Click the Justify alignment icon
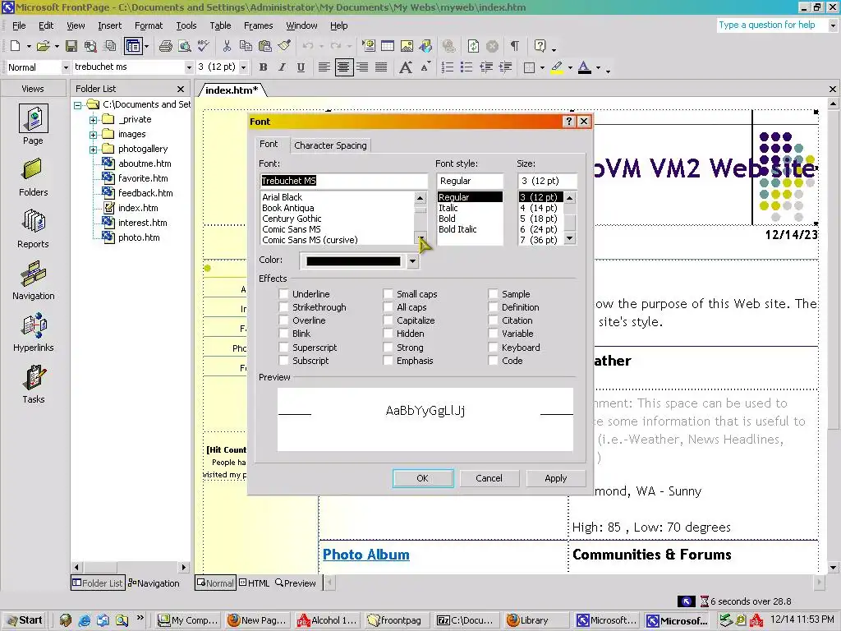841x631 pixels. pyautogui.click(x=381, y=67)
